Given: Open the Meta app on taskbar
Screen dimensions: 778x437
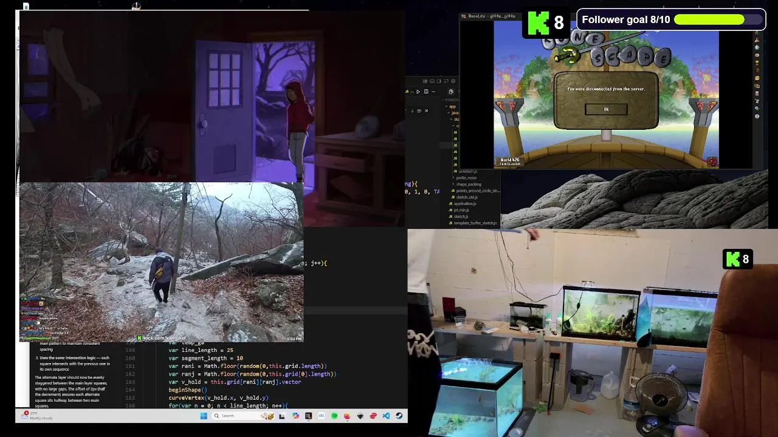Looking at the screenshot, I should 322,416.
